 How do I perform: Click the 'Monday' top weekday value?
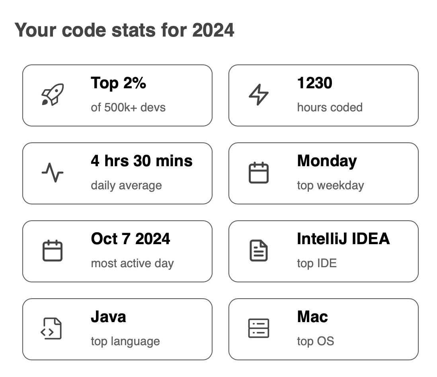327,161
